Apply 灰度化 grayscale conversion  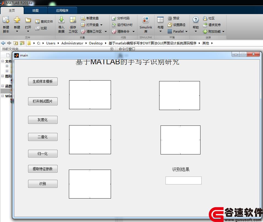43,120
